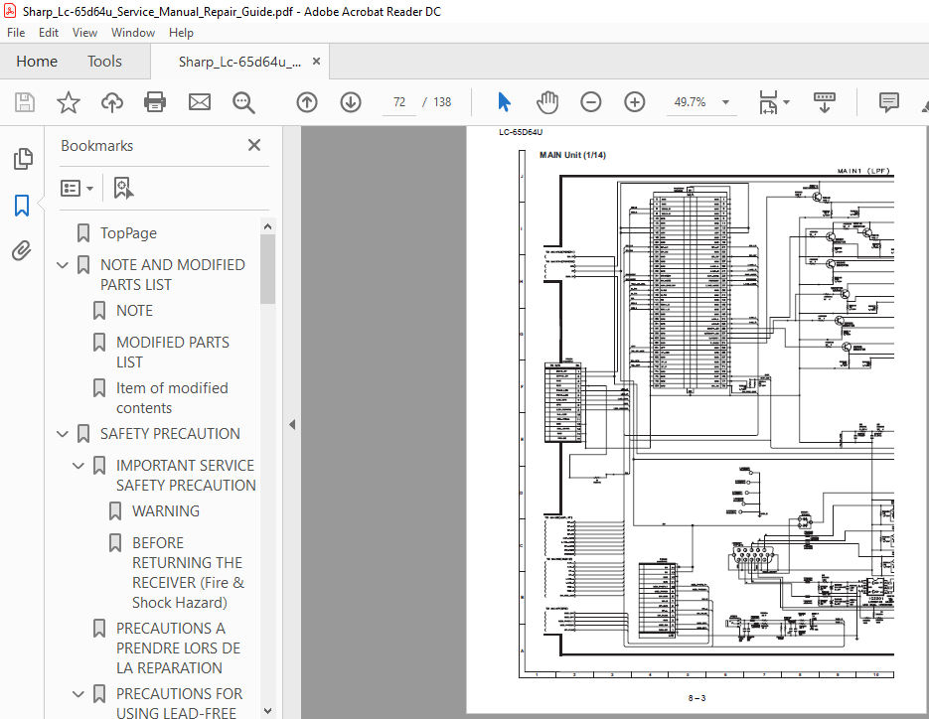Open the WARNING bookmark

(x=166, y=511)
